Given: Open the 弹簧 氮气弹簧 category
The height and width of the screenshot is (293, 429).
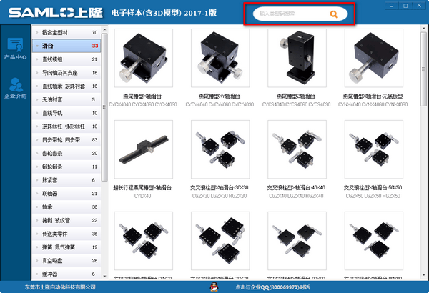Looking at the screenshot, I should [60, 247].
